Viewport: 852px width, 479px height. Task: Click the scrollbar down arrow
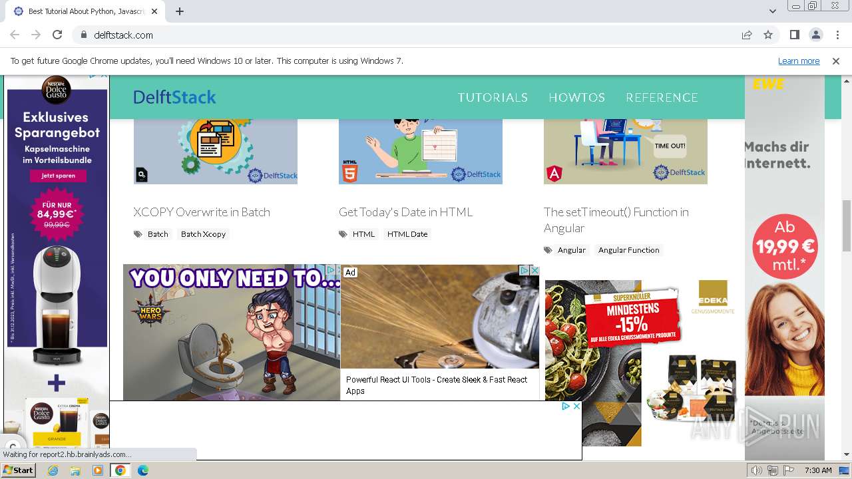847,454
